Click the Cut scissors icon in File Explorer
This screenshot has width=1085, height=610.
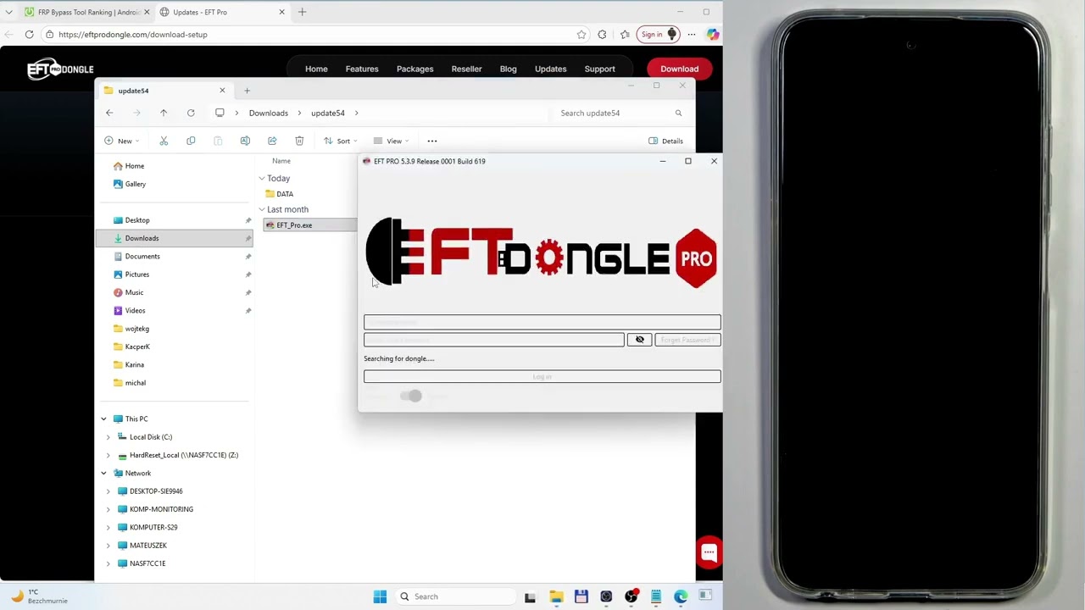pyautogui.click(x=164, y=141)
